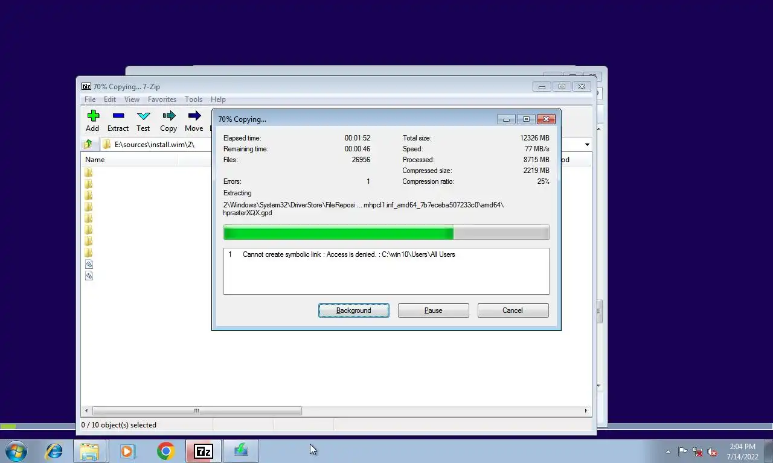Open Windows Explorer from taskbar
Image resolution: width=773 pixels, height=463 pixels.
(x=89, y=451)
